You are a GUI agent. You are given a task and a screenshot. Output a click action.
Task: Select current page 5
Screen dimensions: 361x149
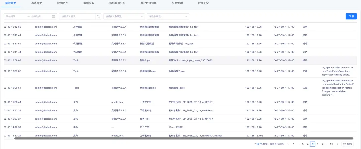(313, 144)
